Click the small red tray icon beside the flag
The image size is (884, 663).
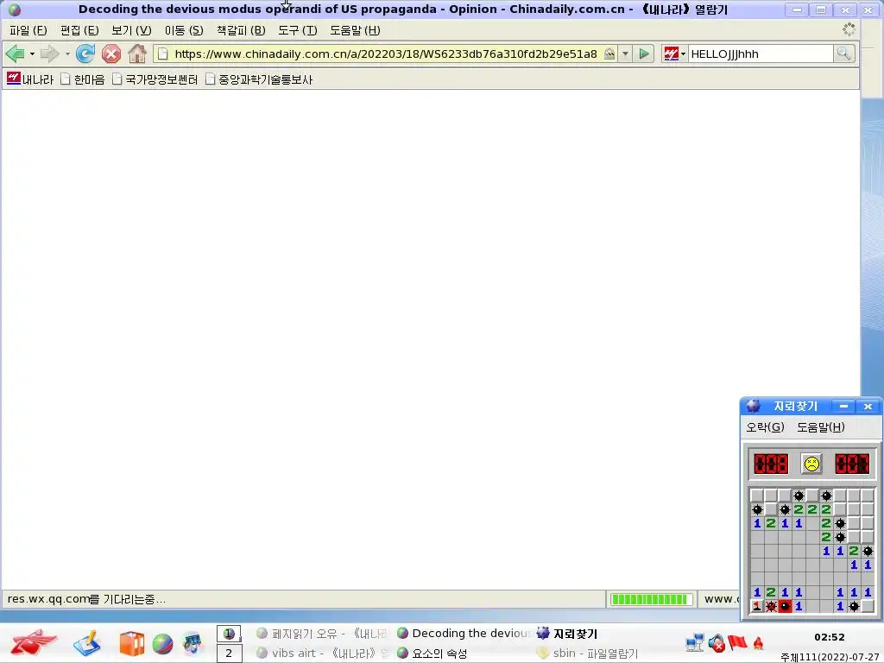coord(758,643)
